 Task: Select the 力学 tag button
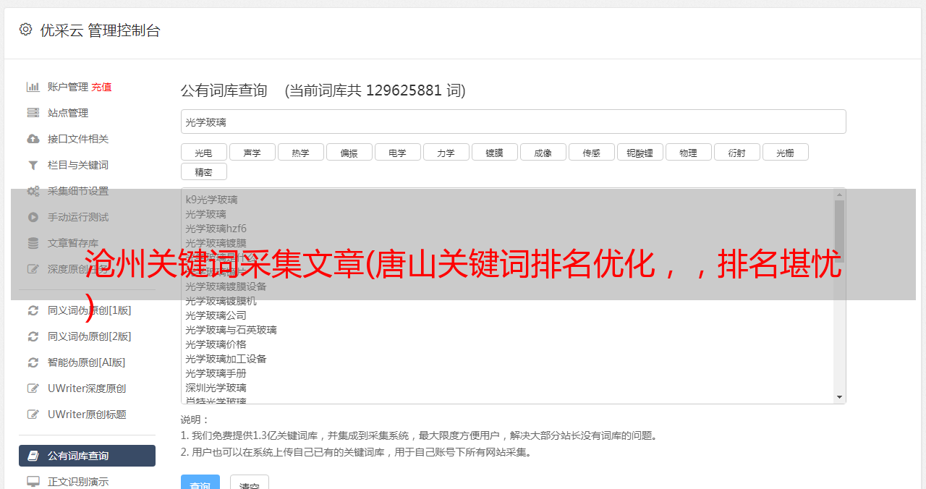click(x=446, y=152)
